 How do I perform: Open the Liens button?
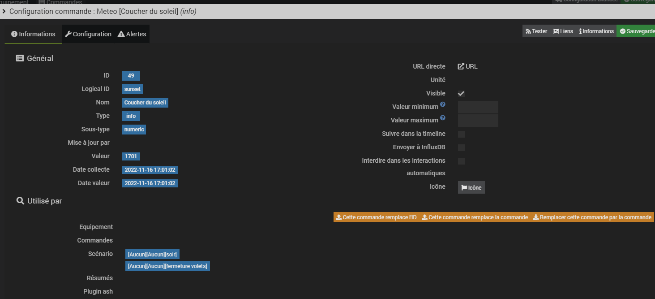(563, 31)
